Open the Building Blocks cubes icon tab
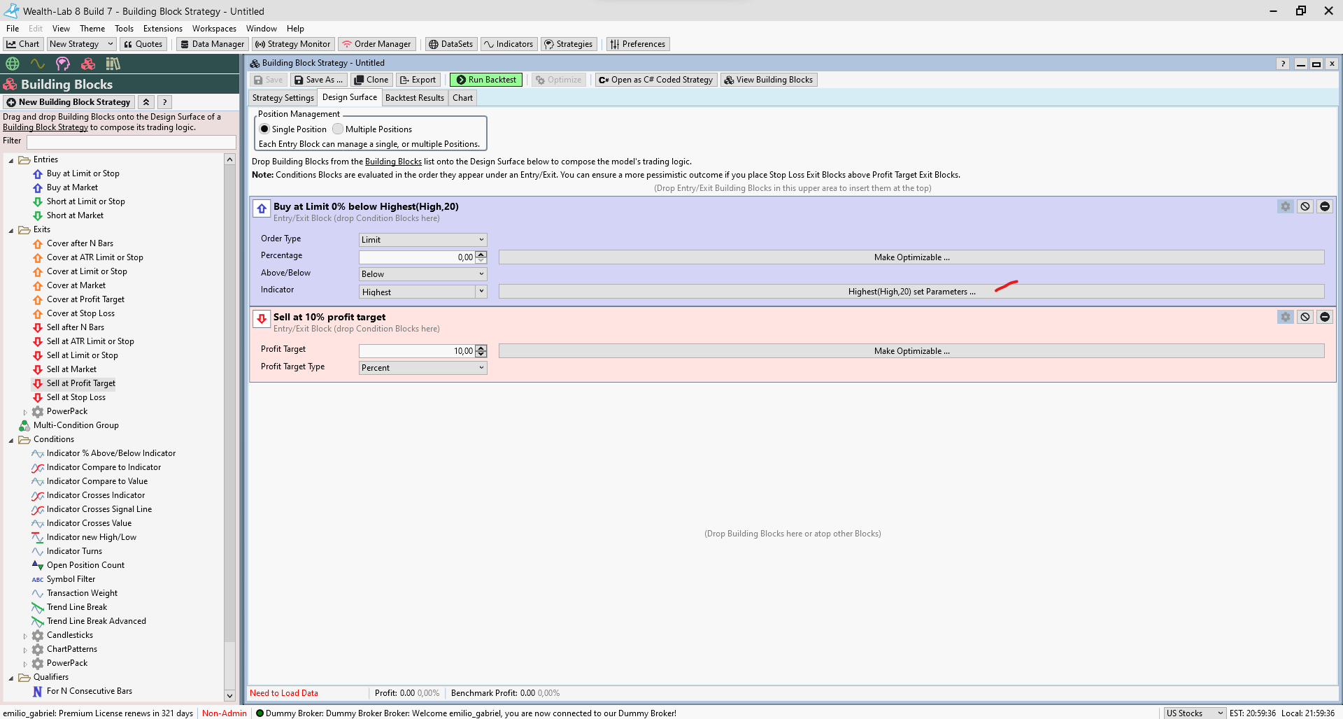The image size is (1343, 719). point(88,64)
